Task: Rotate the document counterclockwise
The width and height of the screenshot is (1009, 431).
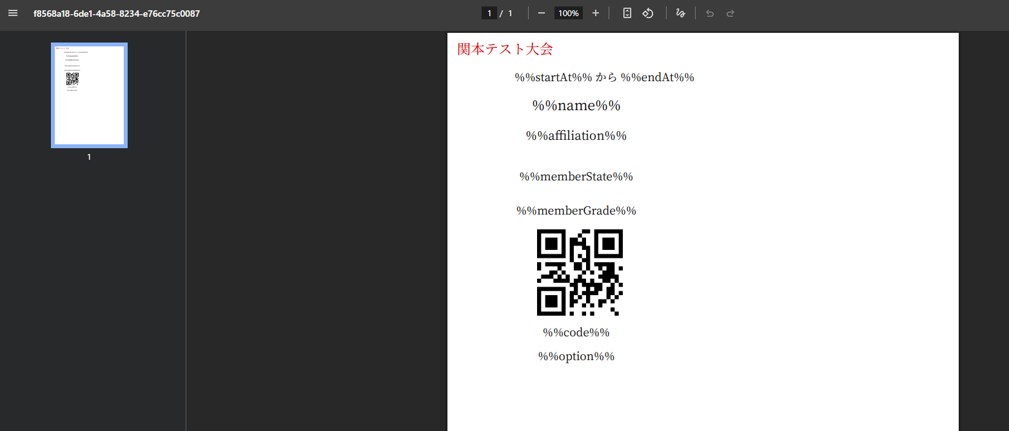Action: pos(648,14)
